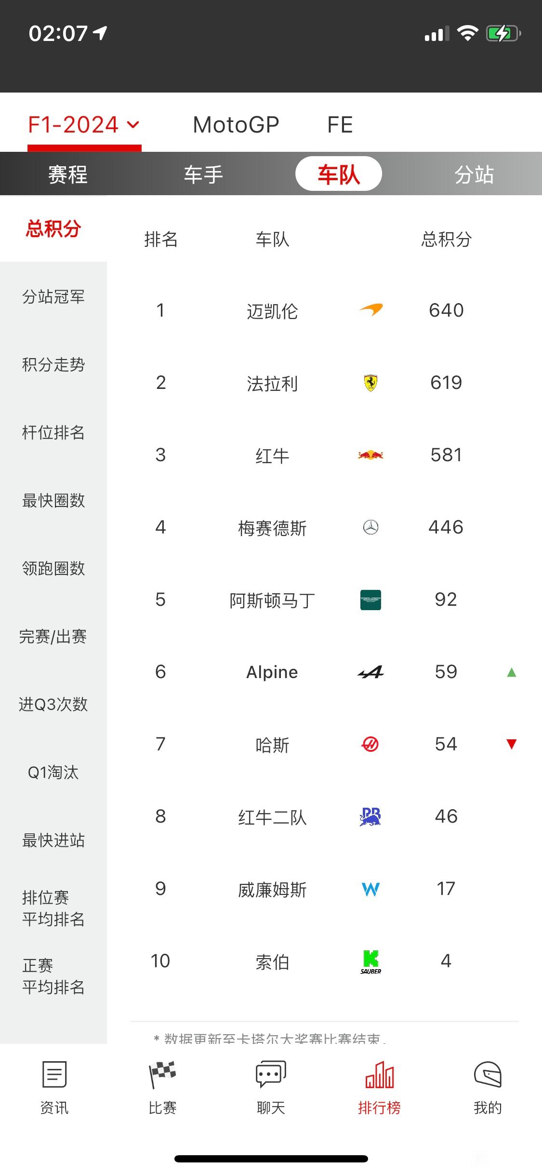Expand the F1-2024 season dropdown
This screenshot has height=1174, width=542.
pos(84,125)
